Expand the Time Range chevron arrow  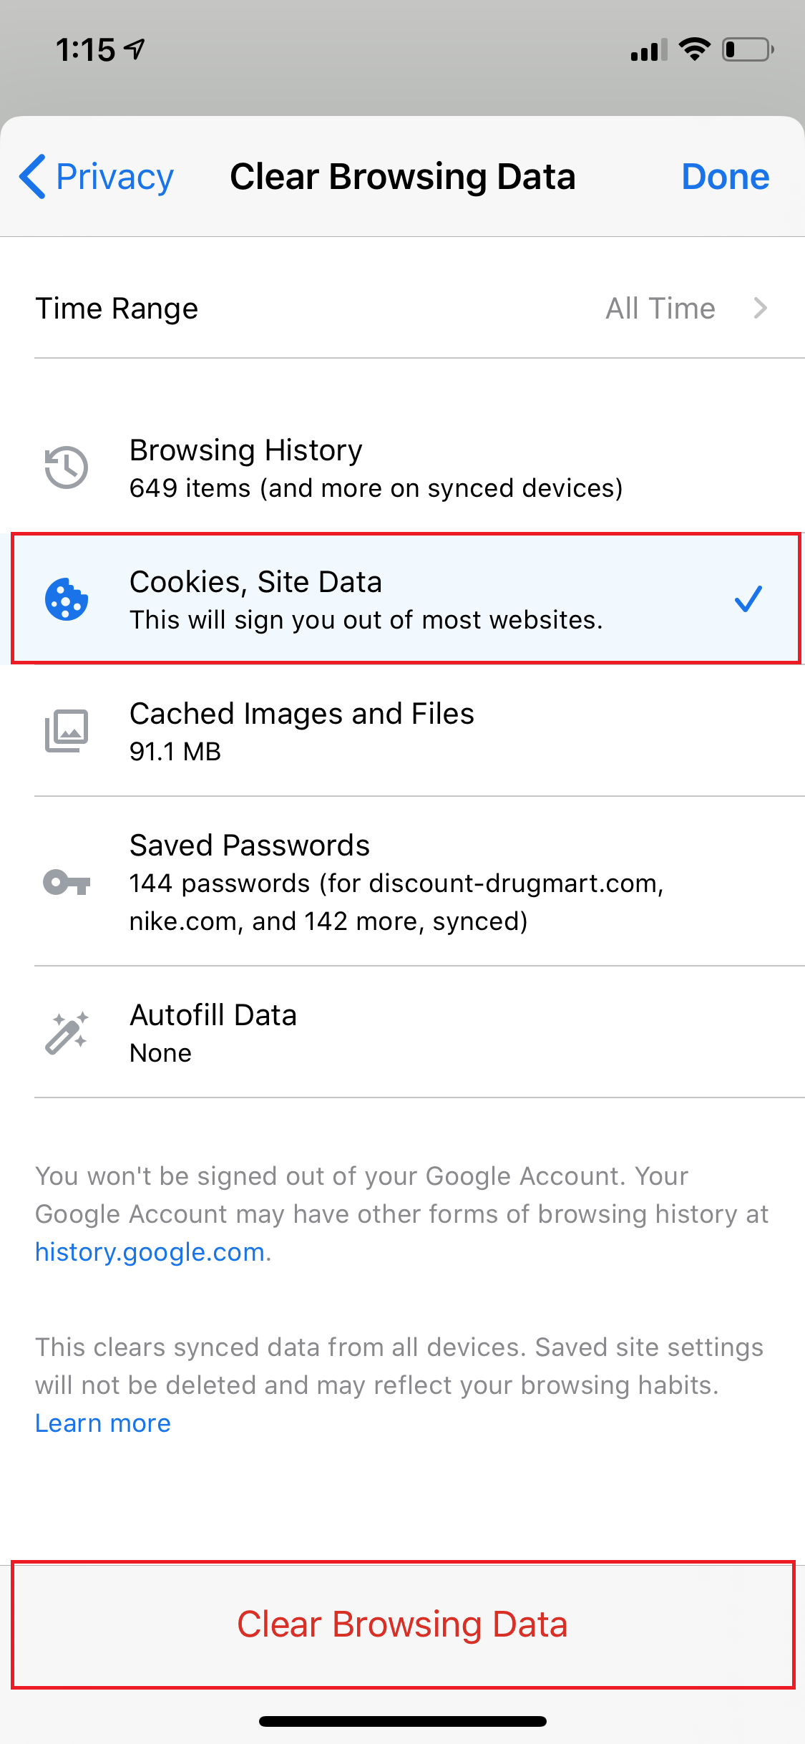pos(761,309)
